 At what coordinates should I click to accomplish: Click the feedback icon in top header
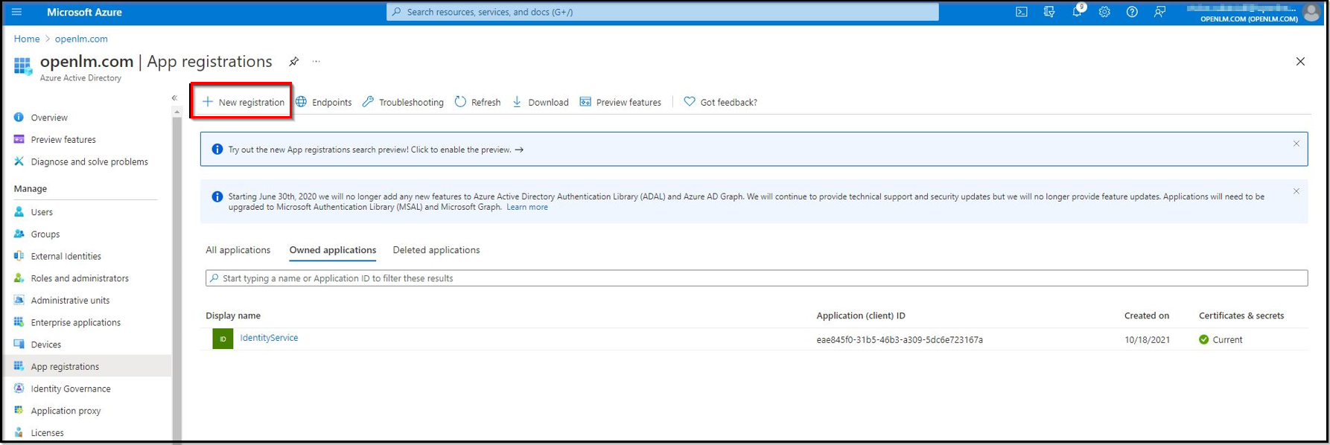coord(1159,12)
